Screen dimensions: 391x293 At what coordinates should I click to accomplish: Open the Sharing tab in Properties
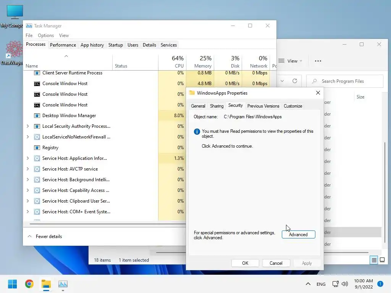coord(217,106)
